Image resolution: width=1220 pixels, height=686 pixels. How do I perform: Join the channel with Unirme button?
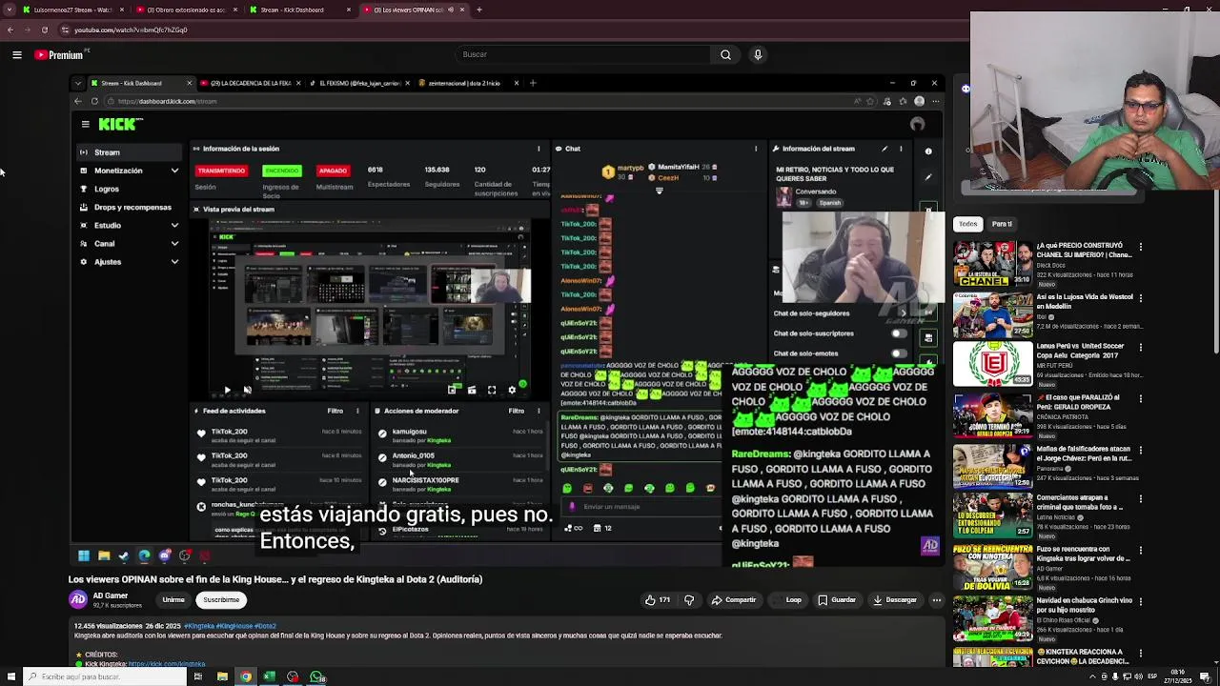coord(173,600)
